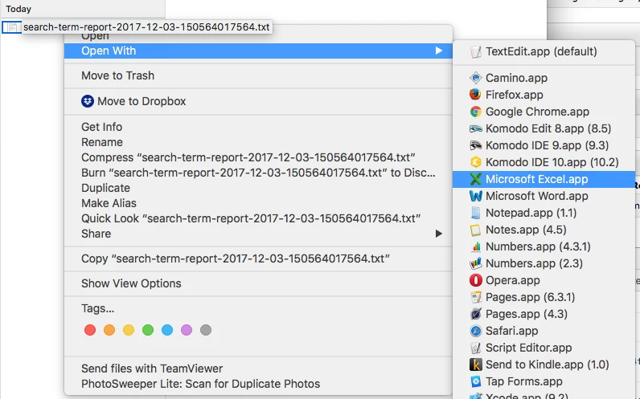
Task: Select the text file icon in Finder list
Action: pos(11,27)
